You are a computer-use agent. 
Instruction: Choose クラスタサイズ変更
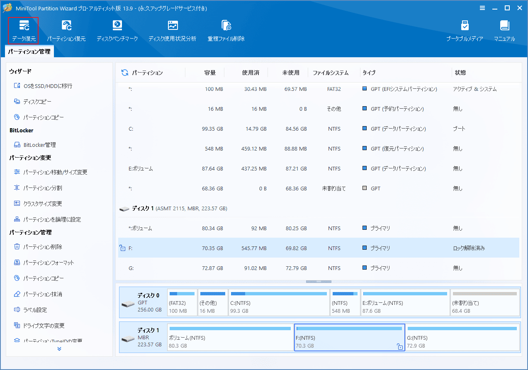pos(38,204)
